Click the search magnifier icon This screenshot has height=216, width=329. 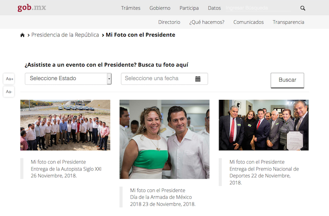[x=303, y=8]
